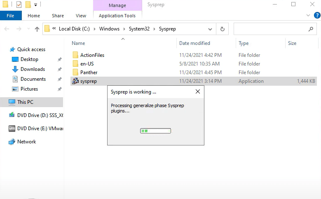Image resolution: width=321 pixels, height=199 pixels.
Task: Select the ActionFiles folder
Action: tap(92, 55)
